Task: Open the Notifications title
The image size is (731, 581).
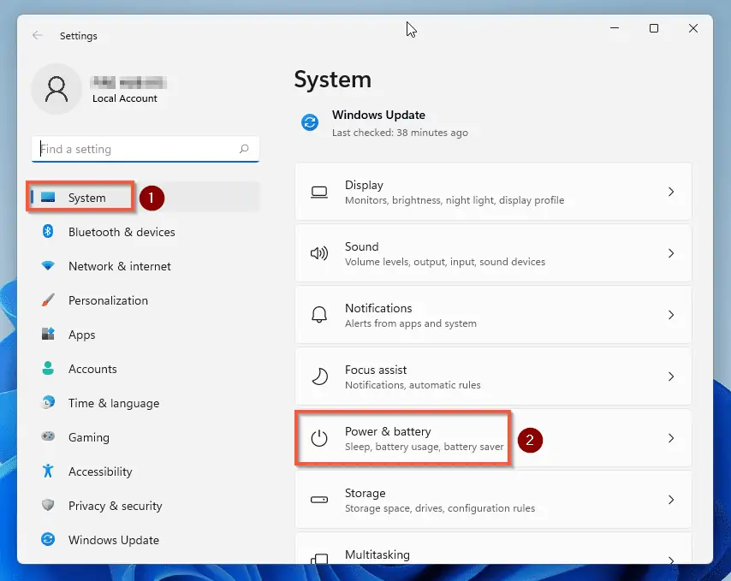Action: click(378, 308)
